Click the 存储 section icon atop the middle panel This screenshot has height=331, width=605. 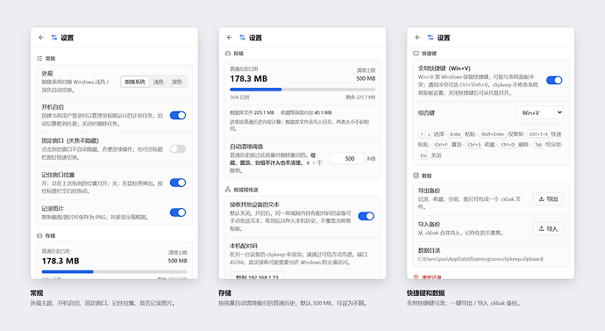click(x=228, y=54)
